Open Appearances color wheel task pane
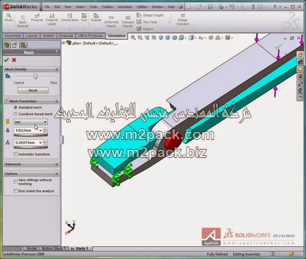Viewport: 306px width, 259px height. 300,90
